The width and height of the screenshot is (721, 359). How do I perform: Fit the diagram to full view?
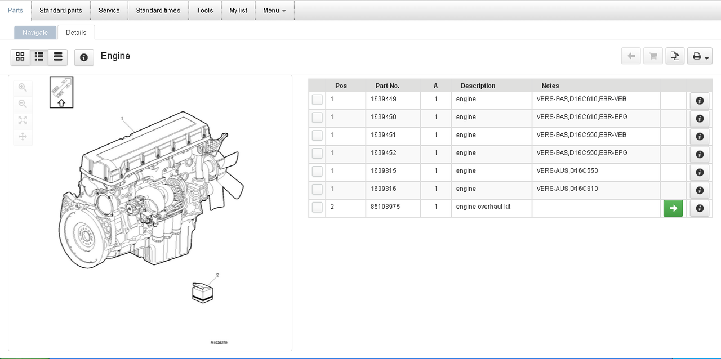(23, 120)
